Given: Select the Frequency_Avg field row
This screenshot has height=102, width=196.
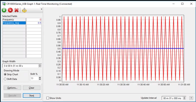Looking at the screenshot, I should click(22, 23).
